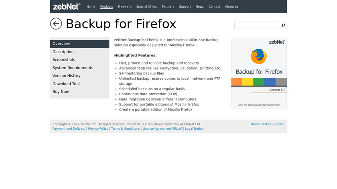Open the Legal Notice link
Viewport: 337px width, 189px height.
[194, 129]
